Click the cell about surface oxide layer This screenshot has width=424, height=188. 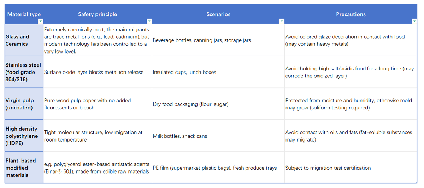pyautogui.click(x=98, y=72)
